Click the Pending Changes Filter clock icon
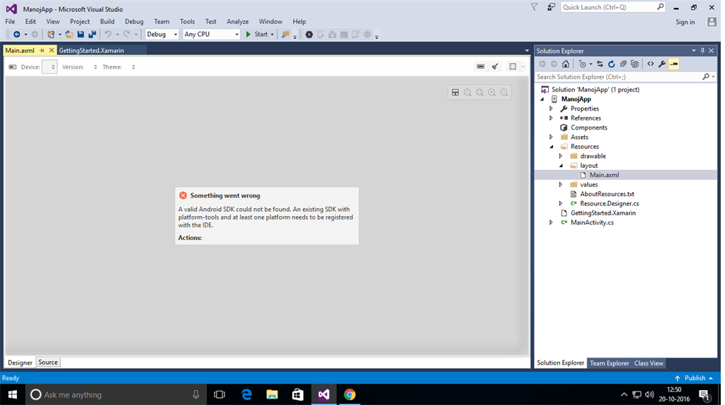This screenshot has height=405, width=725. [583, 64]
